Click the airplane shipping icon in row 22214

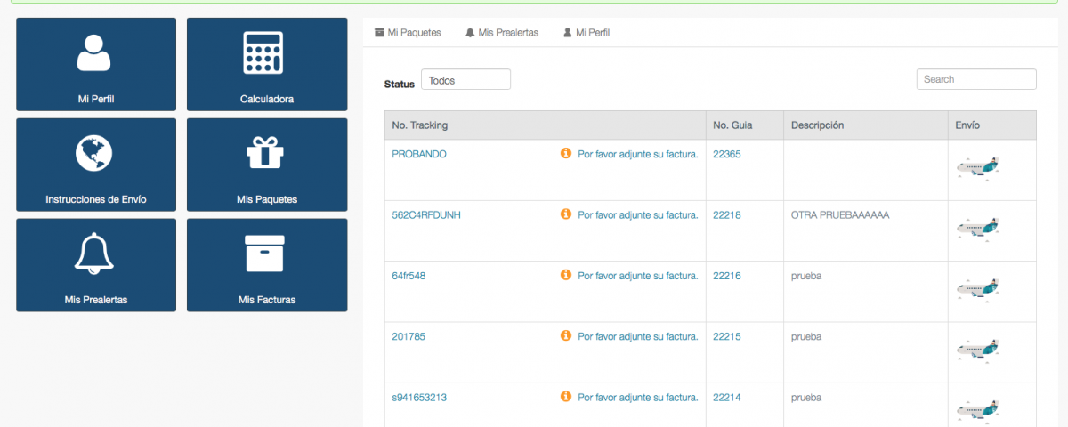pos(977,410)
